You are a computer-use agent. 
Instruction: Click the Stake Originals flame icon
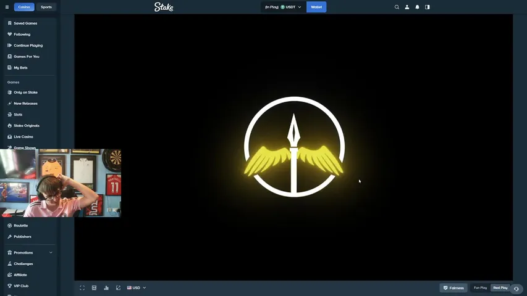point(9,126)
